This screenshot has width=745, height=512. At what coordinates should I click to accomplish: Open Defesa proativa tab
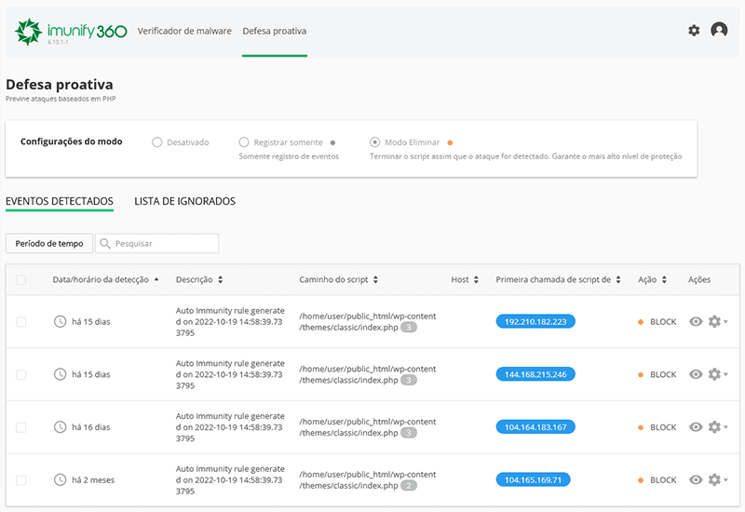(274, 31)
